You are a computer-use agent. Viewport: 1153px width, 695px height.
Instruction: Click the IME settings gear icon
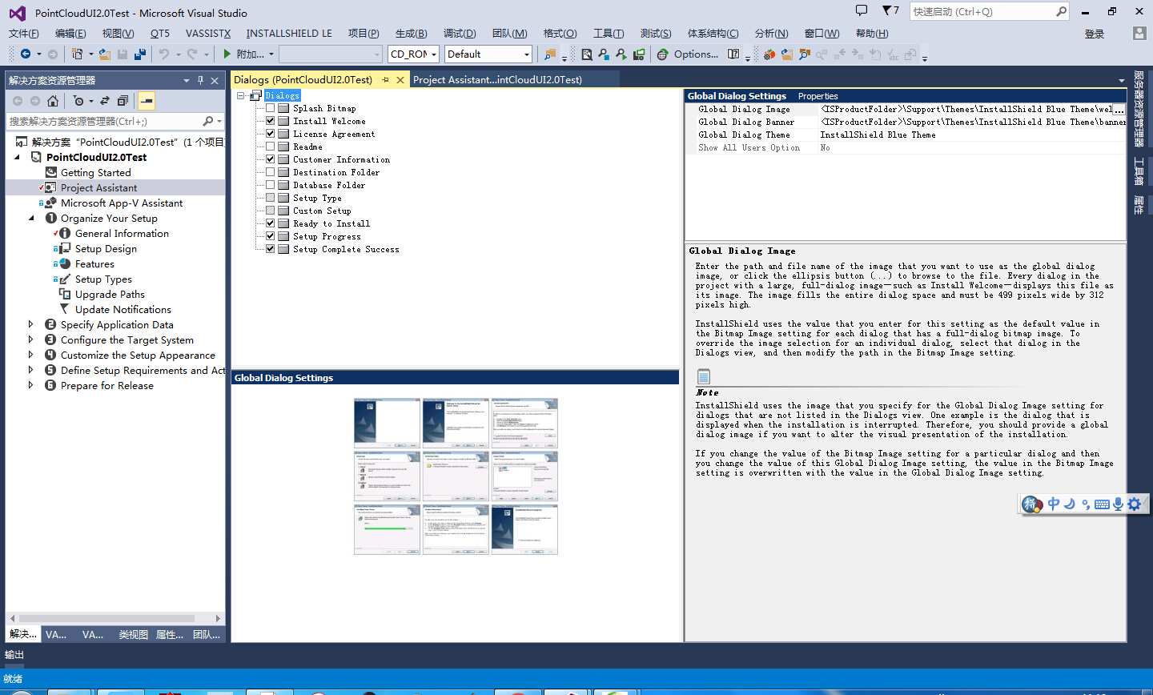pyautogui.click(x=1135, y=504)
